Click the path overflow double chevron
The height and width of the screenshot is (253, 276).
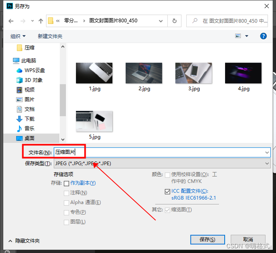click(x=58, y=21)
